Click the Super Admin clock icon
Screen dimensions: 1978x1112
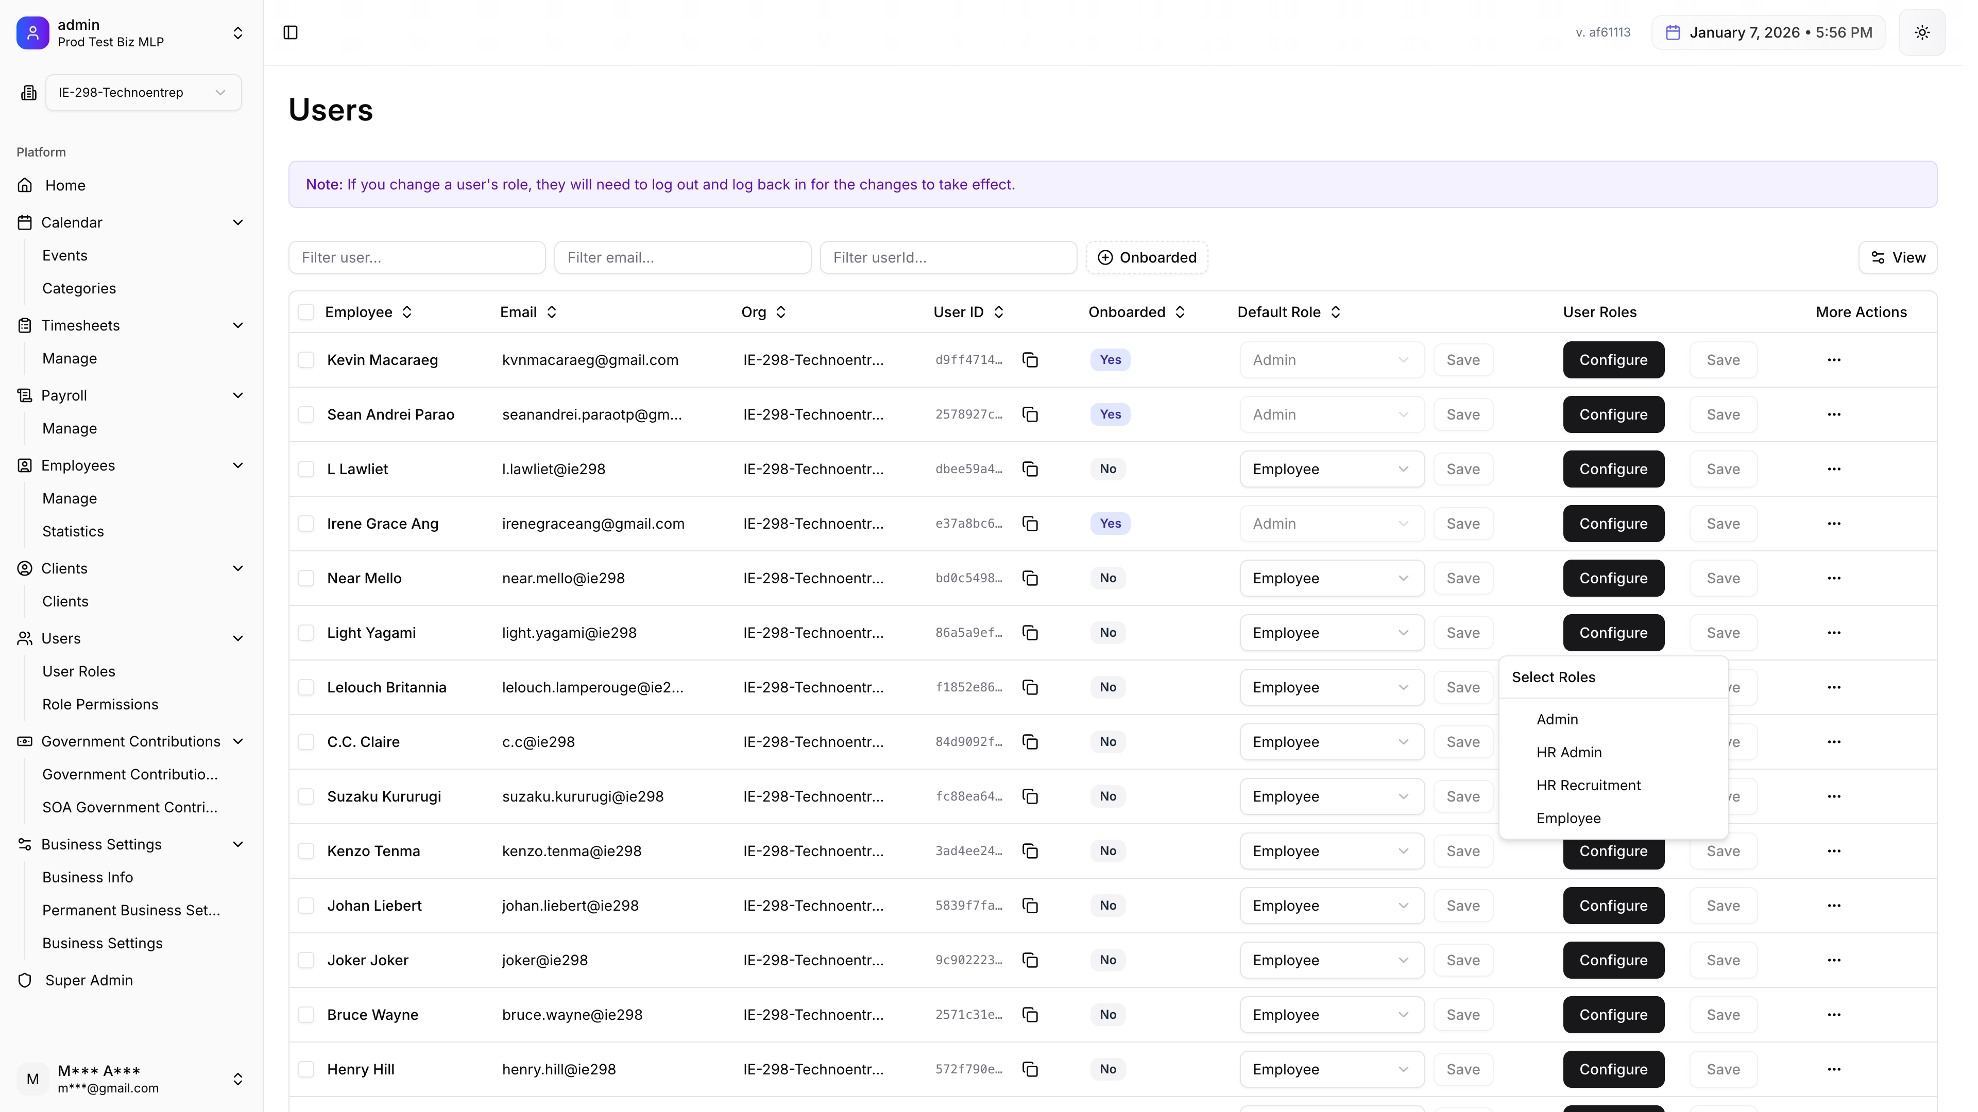point(25,980)
